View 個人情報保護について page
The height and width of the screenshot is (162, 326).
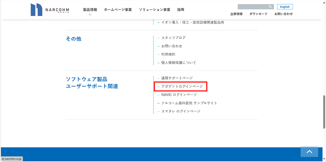click(x=179, y=63)
